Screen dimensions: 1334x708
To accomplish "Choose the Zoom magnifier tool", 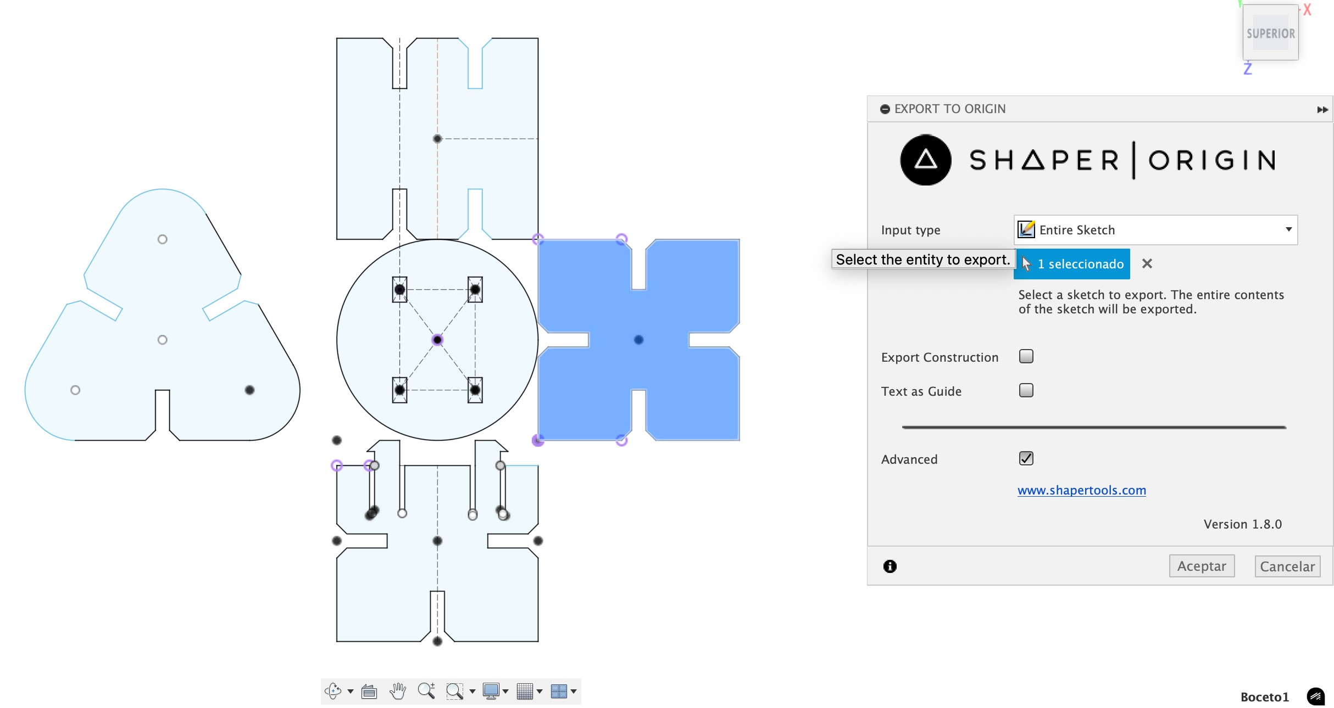I will coord(426,691).
